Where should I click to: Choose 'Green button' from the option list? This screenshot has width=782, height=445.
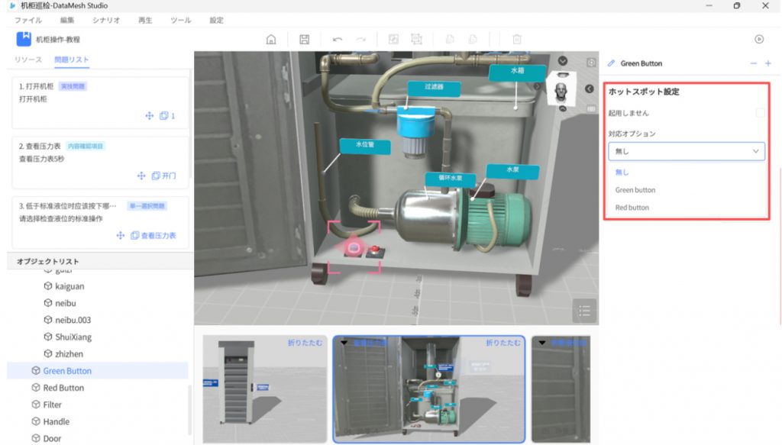coord(635,190)
